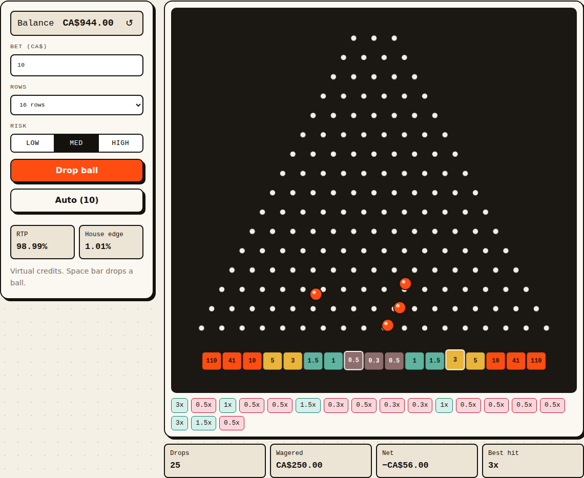Click the 0.3 multiplier bucket
The height and width of the screenshot is (478, 584).
pyautogui.click(x=374, y=361)
